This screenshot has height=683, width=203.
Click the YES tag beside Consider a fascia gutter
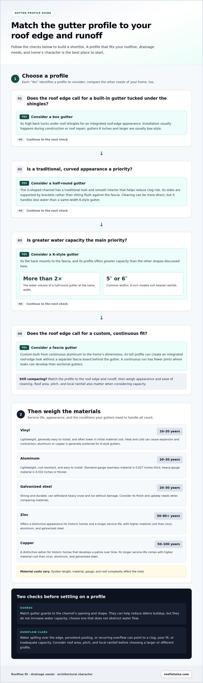coord(24,348)
